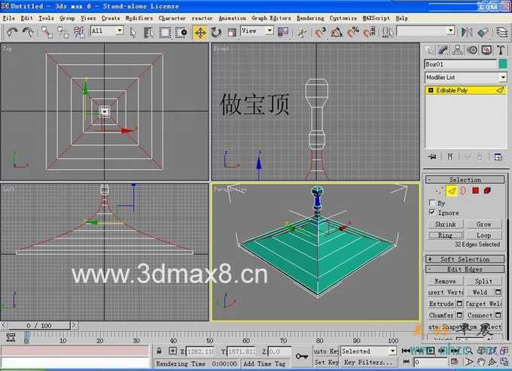The image size is (512, 371).
Task: Activate the Select and Scale tool
Action: [x=232, y=32]
